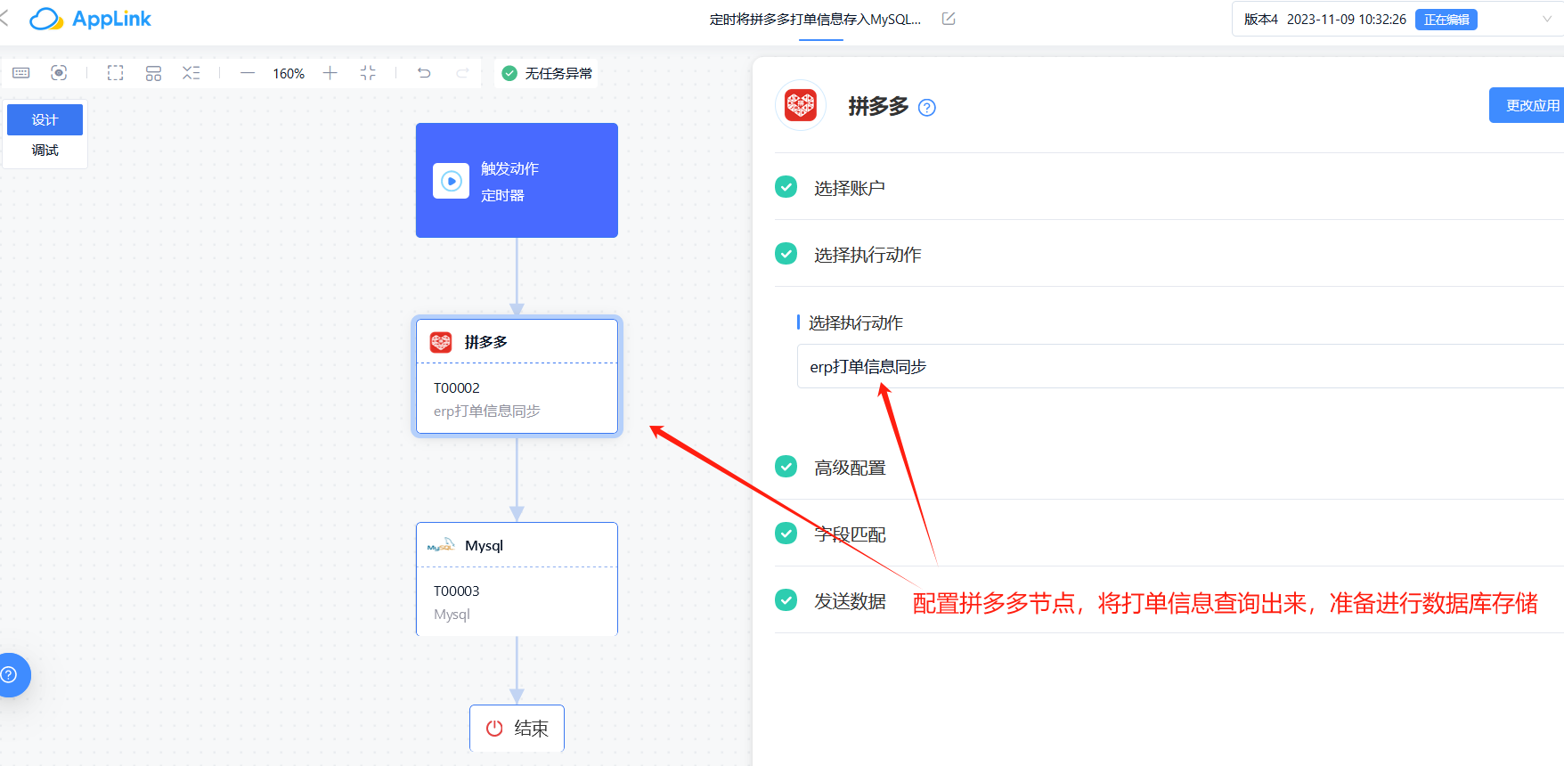Click the 无任务异常 status indicator
Screen dimensions: 1564x766
click(547, 73)
